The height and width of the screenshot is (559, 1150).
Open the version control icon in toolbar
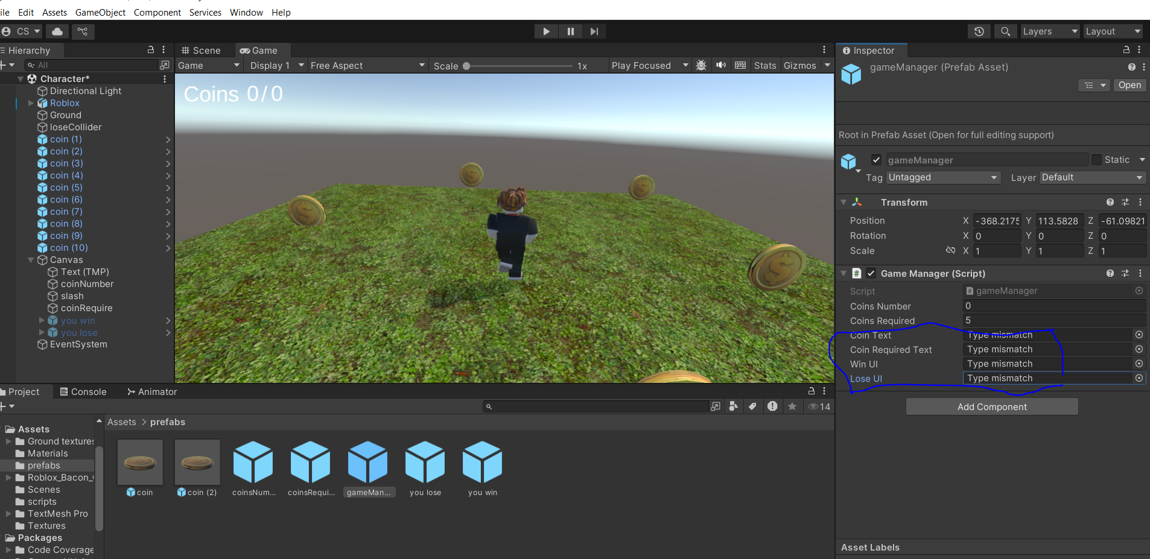coord(83,31)
